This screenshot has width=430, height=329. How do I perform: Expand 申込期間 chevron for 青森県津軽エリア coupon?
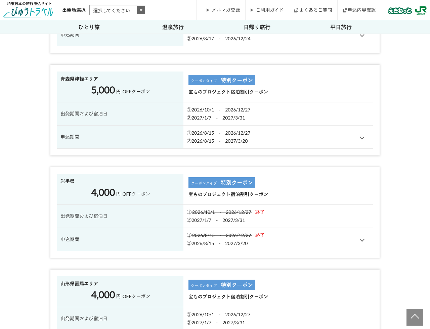[362, 138]
